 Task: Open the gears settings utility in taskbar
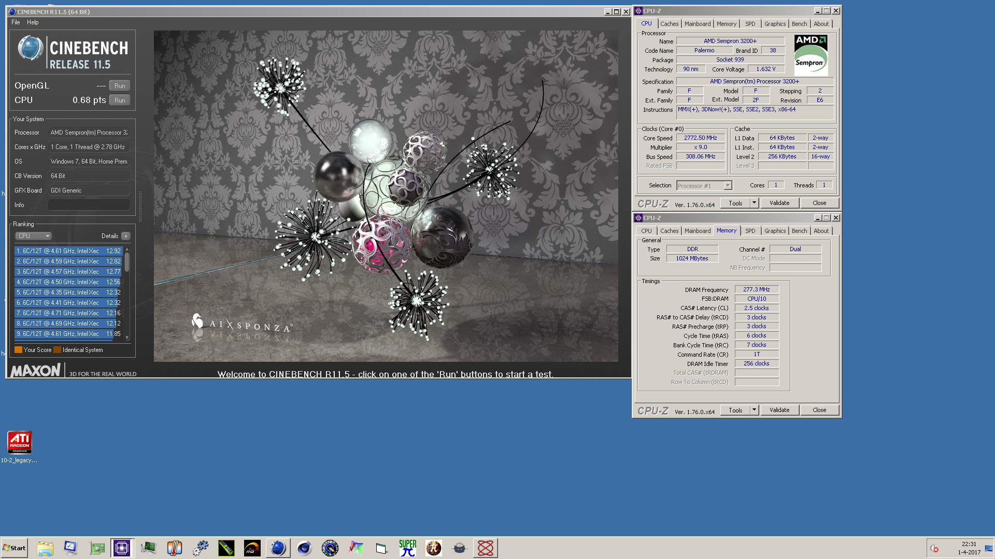click(201, 548)
